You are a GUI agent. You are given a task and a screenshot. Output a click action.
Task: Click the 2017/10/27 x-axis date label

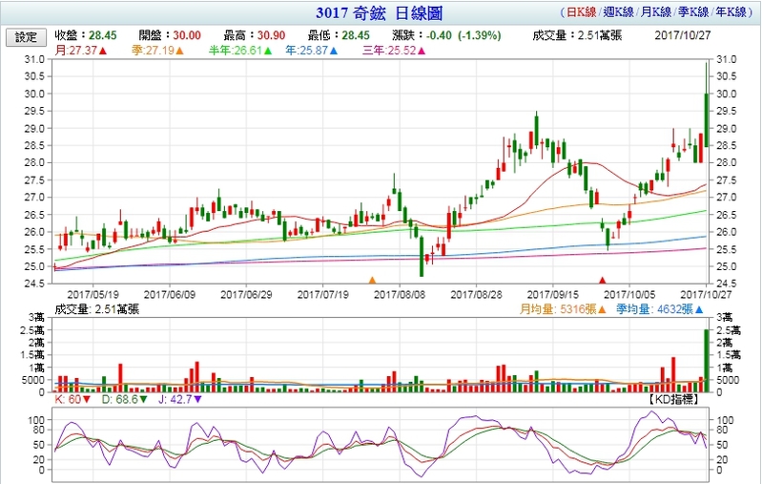(x=706, y=295)
